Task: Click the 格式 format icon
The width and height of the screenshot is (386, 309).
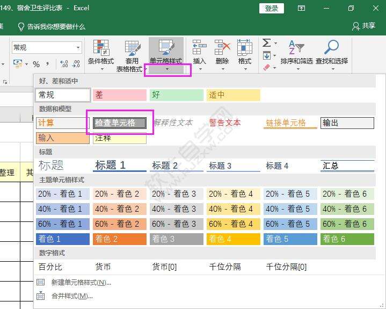Action: click(245, 53)
